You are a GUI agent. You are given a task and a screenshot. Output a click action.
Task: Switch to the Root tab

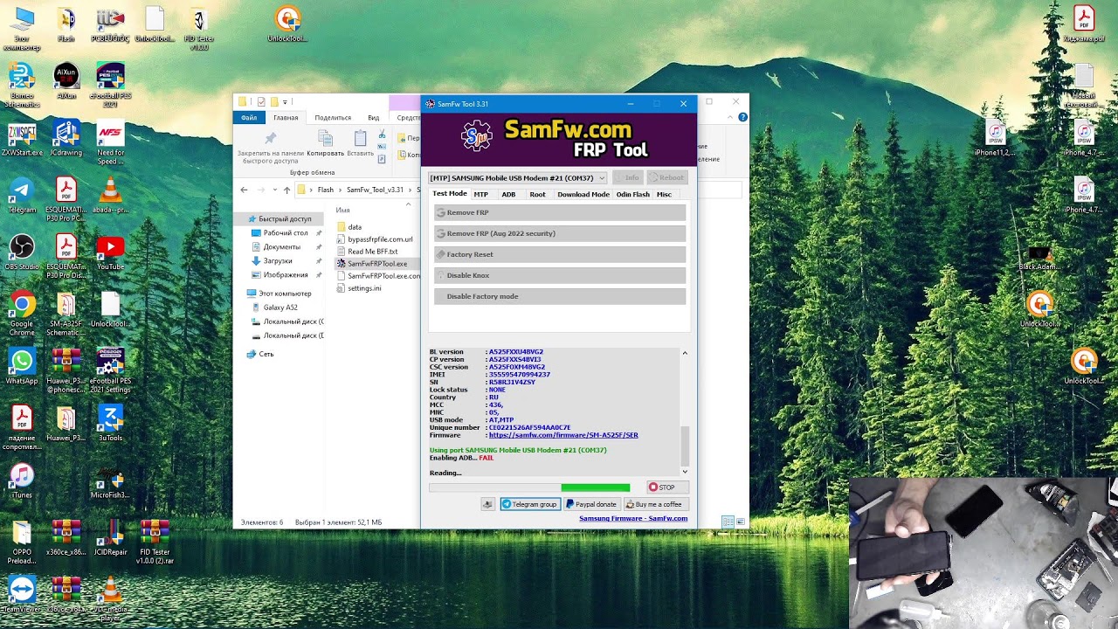(x=537, y=194)
